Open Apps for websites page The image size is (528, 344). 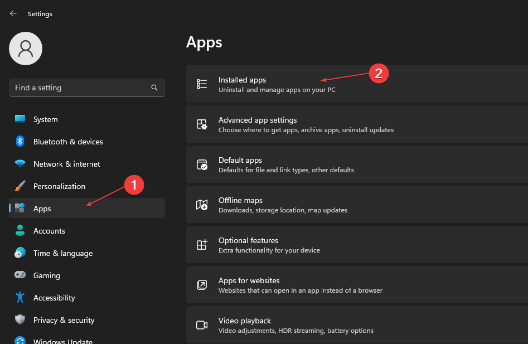pos(357,285)
